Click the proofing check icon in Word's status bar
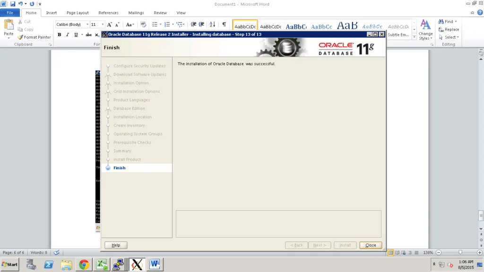 [57, 253]
